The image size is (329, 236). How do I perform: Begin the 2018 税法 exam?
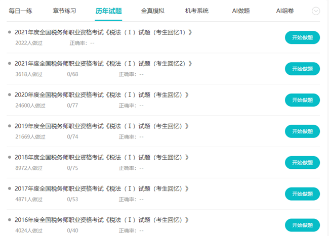(302, 162)
